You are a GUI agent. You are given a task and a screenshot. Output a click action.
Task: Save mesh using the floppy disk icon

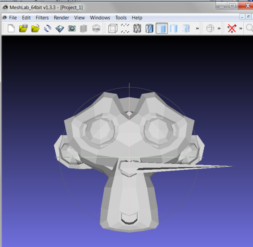coord(60,29)
